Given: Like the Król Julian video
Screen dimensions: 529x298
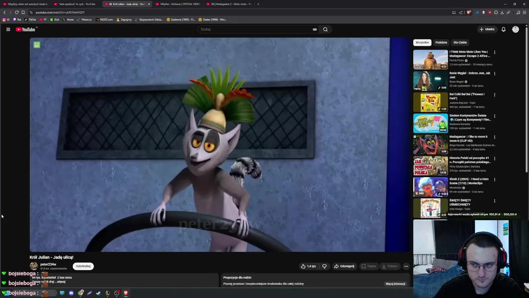Looking at the screenshot, I should [x=308, y=266].
